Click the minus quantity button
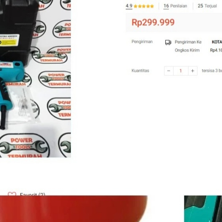The height and width of the screenshot is (222, 222). click(x=169, y=71)
